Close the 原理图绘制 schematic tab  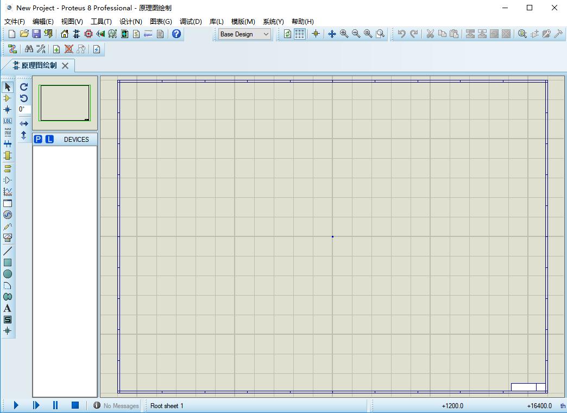click(x=65, y=66)
